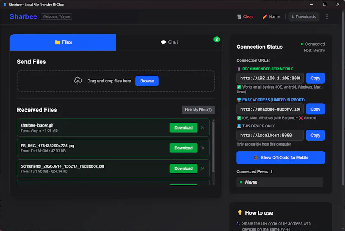Click the chat unread badge showing 2
345x231 pixels.
(x=216, y=39)
